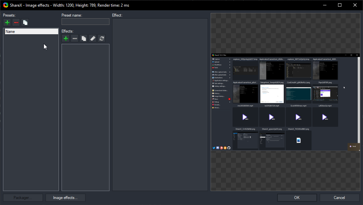This screenshot has width=363, height=205.
Task: Duplicate the selected effect
Action: tap(84, 38)
